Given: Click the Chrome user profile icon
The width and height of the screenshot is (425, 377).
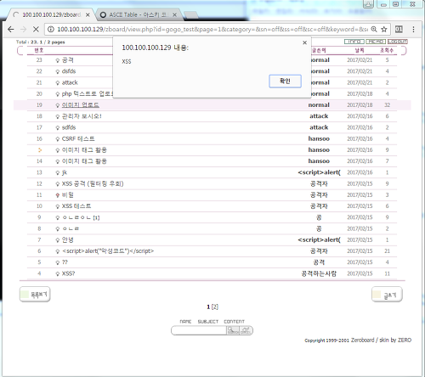Looking at the screenshot, I should pyautogui.click(x=368, y=4).
